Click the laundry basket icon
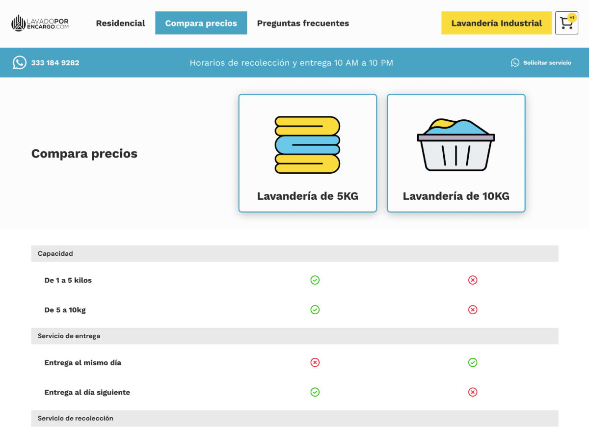The image size is (589, 430). [x=456, y=145]
